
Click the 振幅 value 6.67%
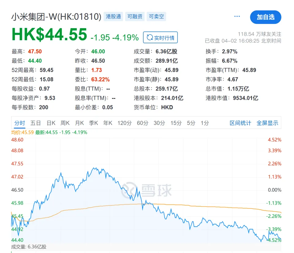point(230,61)
